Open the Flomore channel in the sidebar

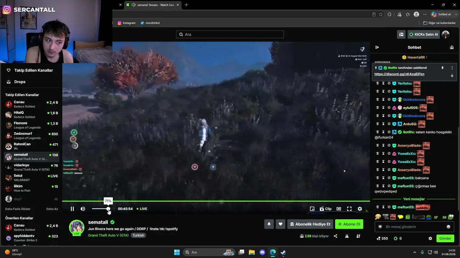tap(32, 125)
